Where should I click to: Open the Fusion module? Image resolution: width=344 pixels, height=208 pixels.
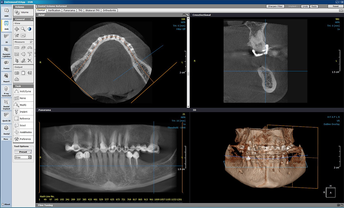pos(6,65)
